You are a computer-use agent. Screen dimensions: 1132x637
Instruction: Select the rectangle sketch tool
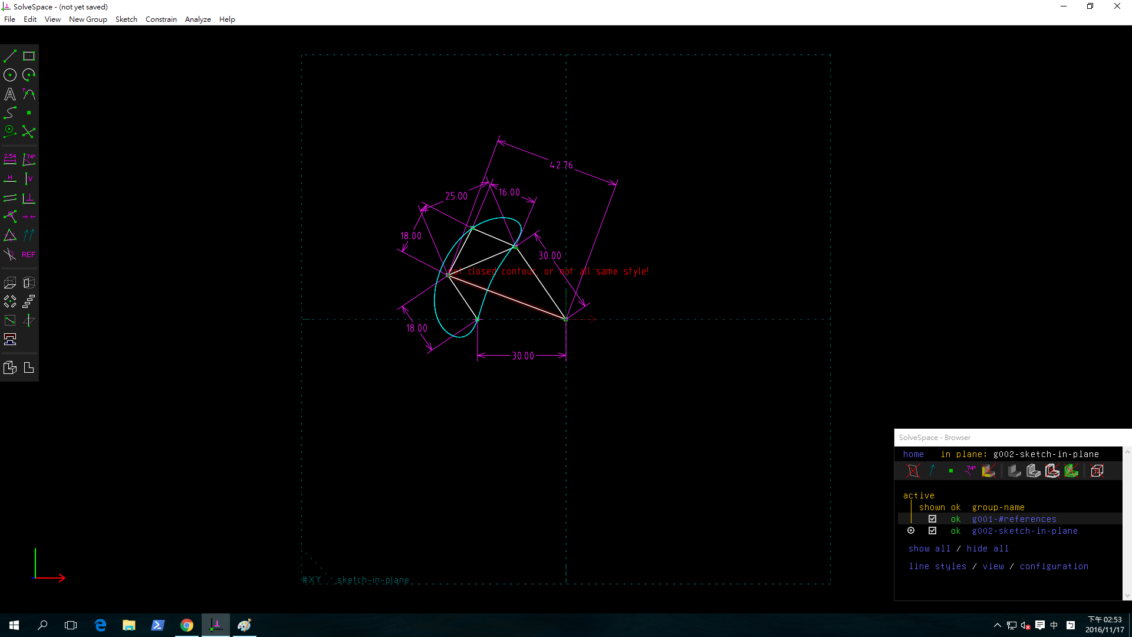[29, 57]
